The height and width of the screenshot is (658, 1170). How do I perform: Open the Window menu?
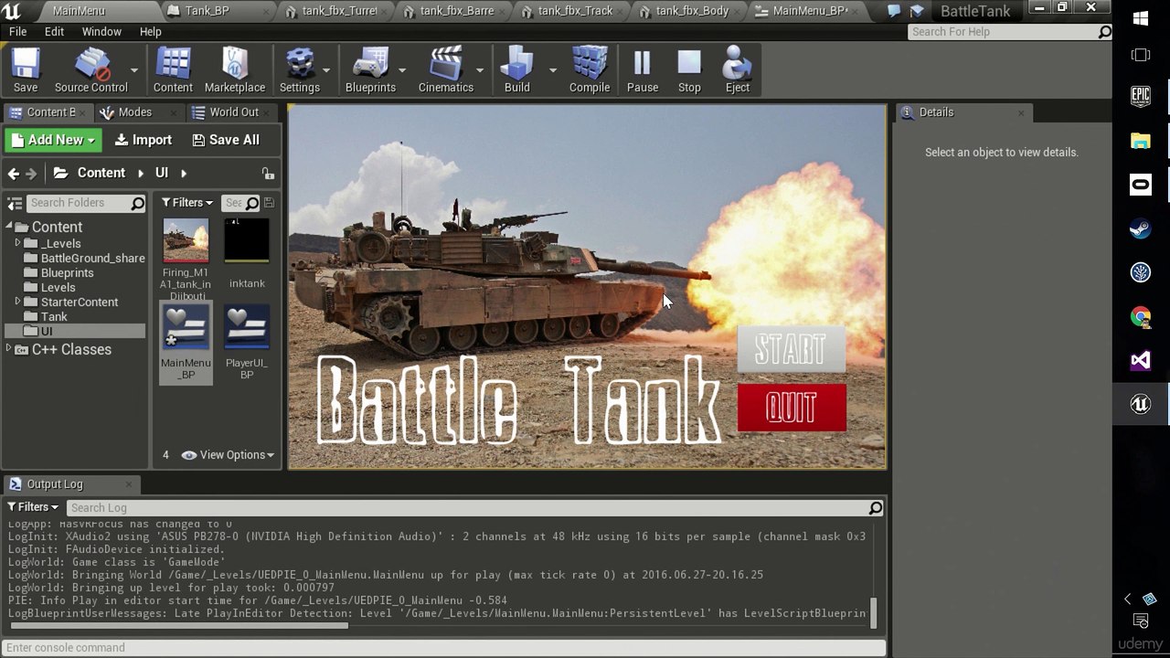pyautogui.click(x=101, y=32)
